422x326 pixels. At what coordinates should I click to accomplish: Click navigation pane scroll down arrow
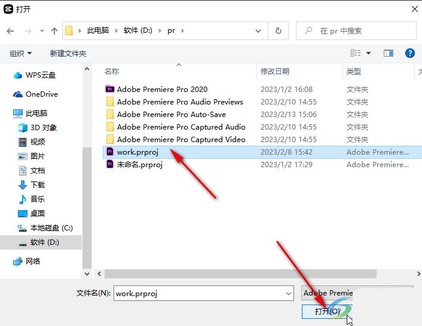(x=87, y=274)
